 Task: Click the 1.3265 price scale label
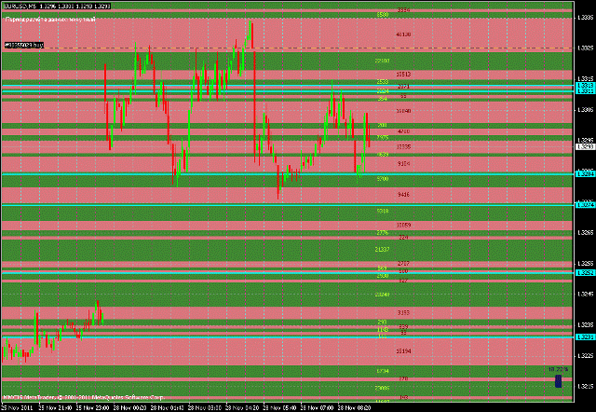(x=586, y=232)
